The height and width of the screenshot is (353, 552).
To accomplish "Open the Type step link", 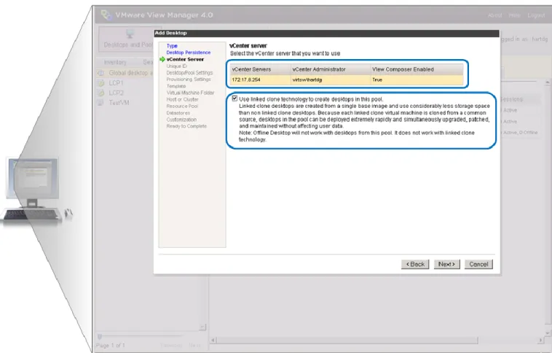I will 172,46.
